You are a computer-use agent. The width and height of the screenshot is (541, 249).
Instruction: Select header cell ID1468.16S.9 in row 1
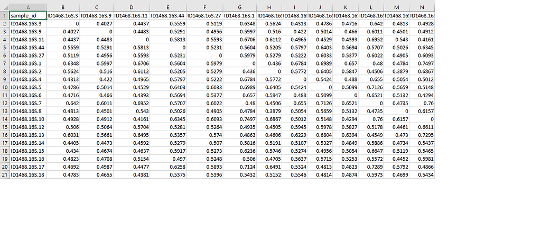pyautogui.click(x=97, y=15)
